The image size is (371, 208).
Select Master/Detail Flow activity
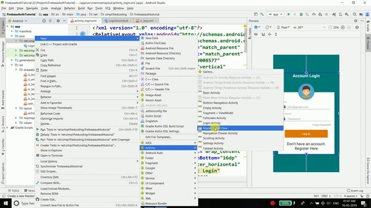240,128
